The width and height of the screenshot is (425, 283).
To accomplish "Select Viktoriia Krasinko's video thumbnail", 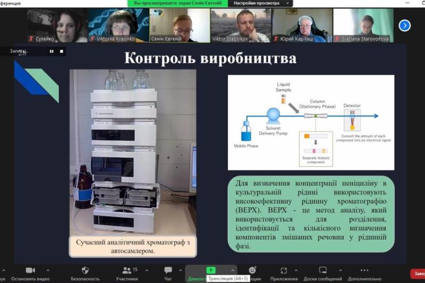I will (118, 25).
